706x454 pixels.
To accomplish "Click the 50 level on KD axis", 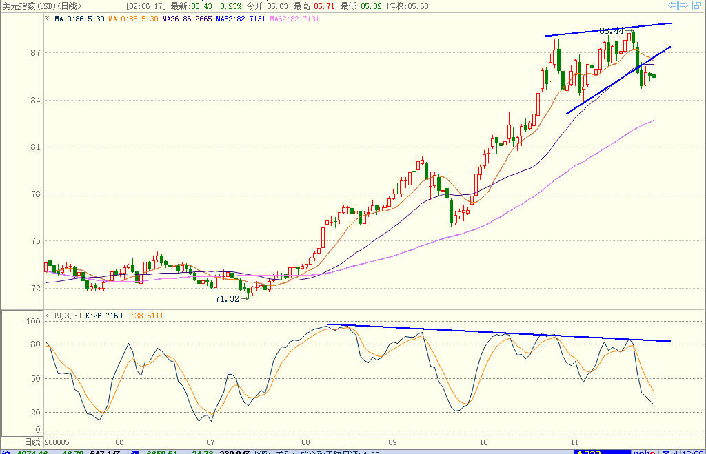I will click(x=35, y=379).
